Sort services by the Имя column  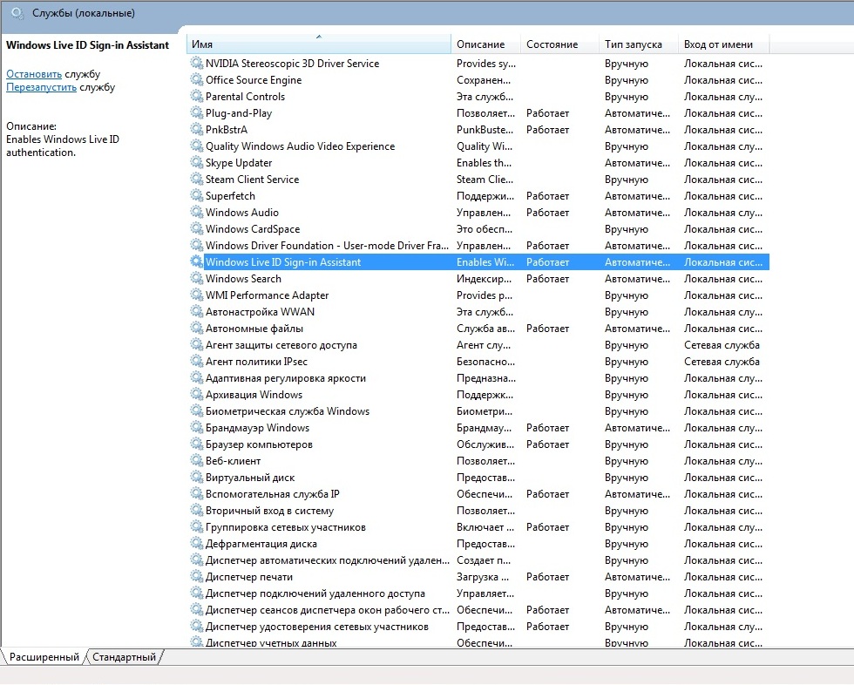coord(319,44)
